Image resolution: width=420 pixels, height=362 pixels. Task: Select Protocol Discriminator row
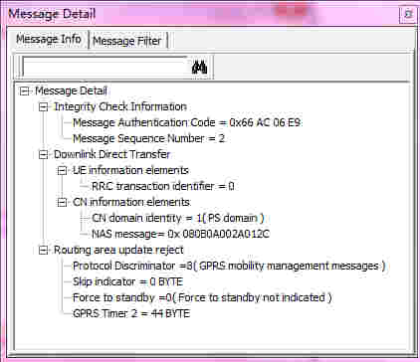[229, 266]
